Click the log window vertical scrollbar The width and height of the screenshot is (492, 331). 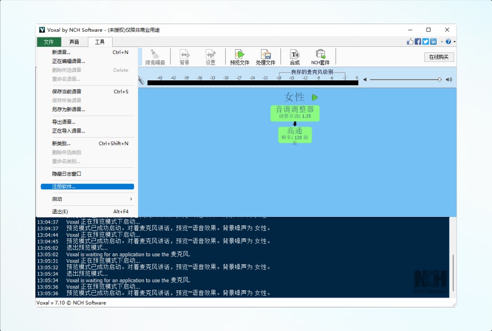pyautogui.click(x=453, y=273)
